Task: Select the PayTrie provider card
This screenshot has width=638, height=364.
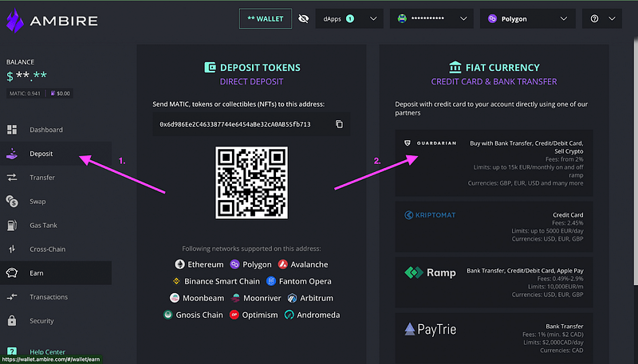Action: [494, 338]
